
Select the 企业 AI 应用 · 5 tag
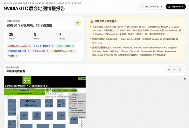click(x=41, y=51)
